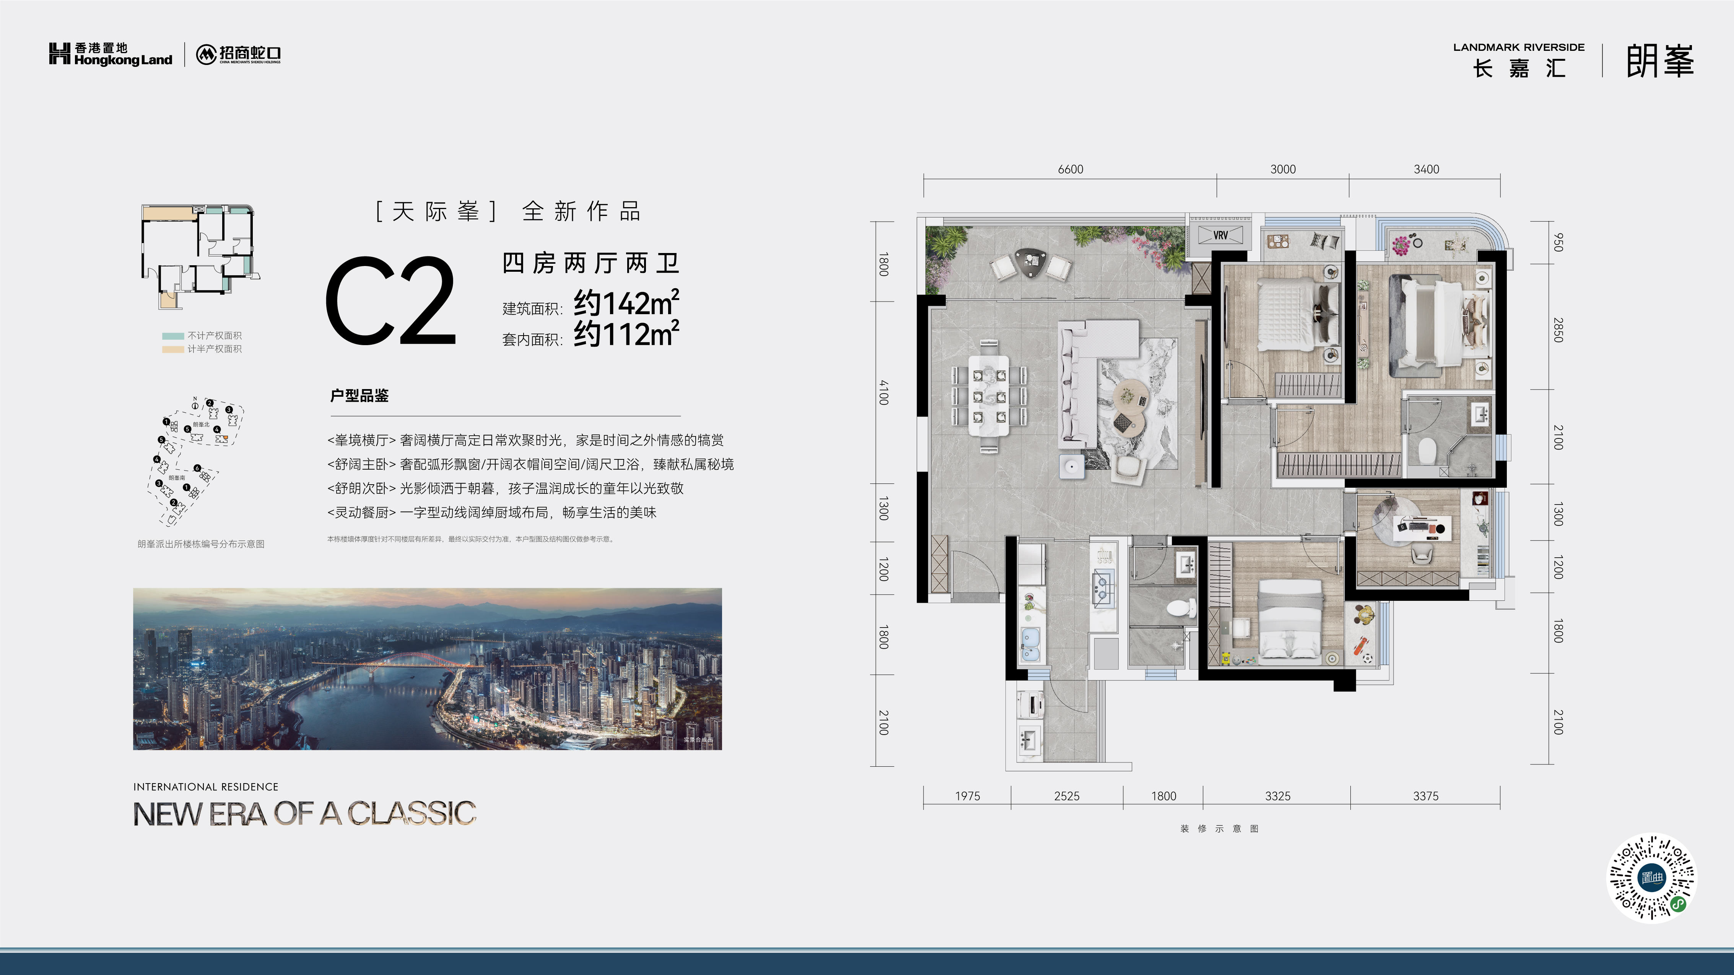Image resolution: width=1734 pixels, height=975 pixels.
Task: Click the INTERNATIONAL RESIDENCE subtitle
Action: pos(205,787)
